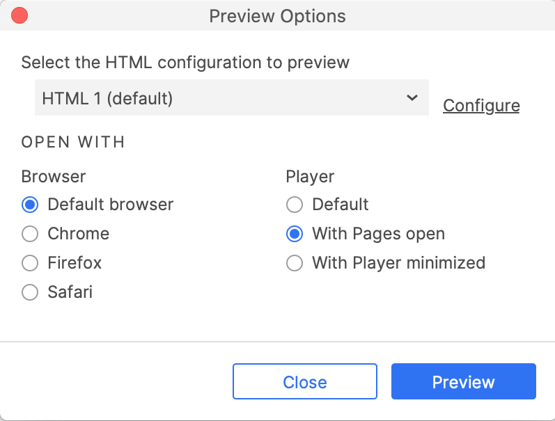The height and width of the screenshot is (421, 555).
Task: Click the With Player minimized label text
Action: [x=398, y=263]
